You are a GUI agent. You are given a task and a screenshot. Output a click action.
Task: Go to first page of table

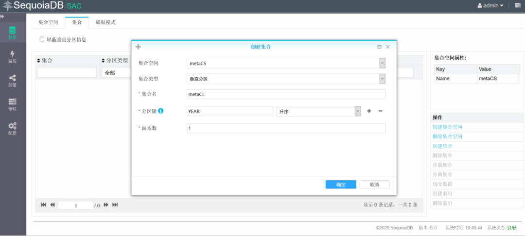click(44, 205)
